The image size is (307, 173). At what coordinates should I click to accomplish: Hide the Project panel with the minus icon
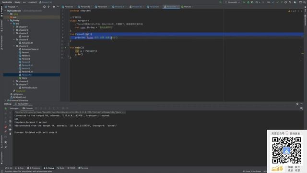coord(58,7)
